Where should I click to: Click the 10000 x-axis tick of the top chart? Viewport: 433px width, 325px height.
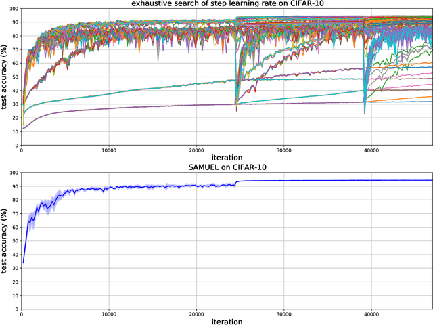tap(109, 149)
